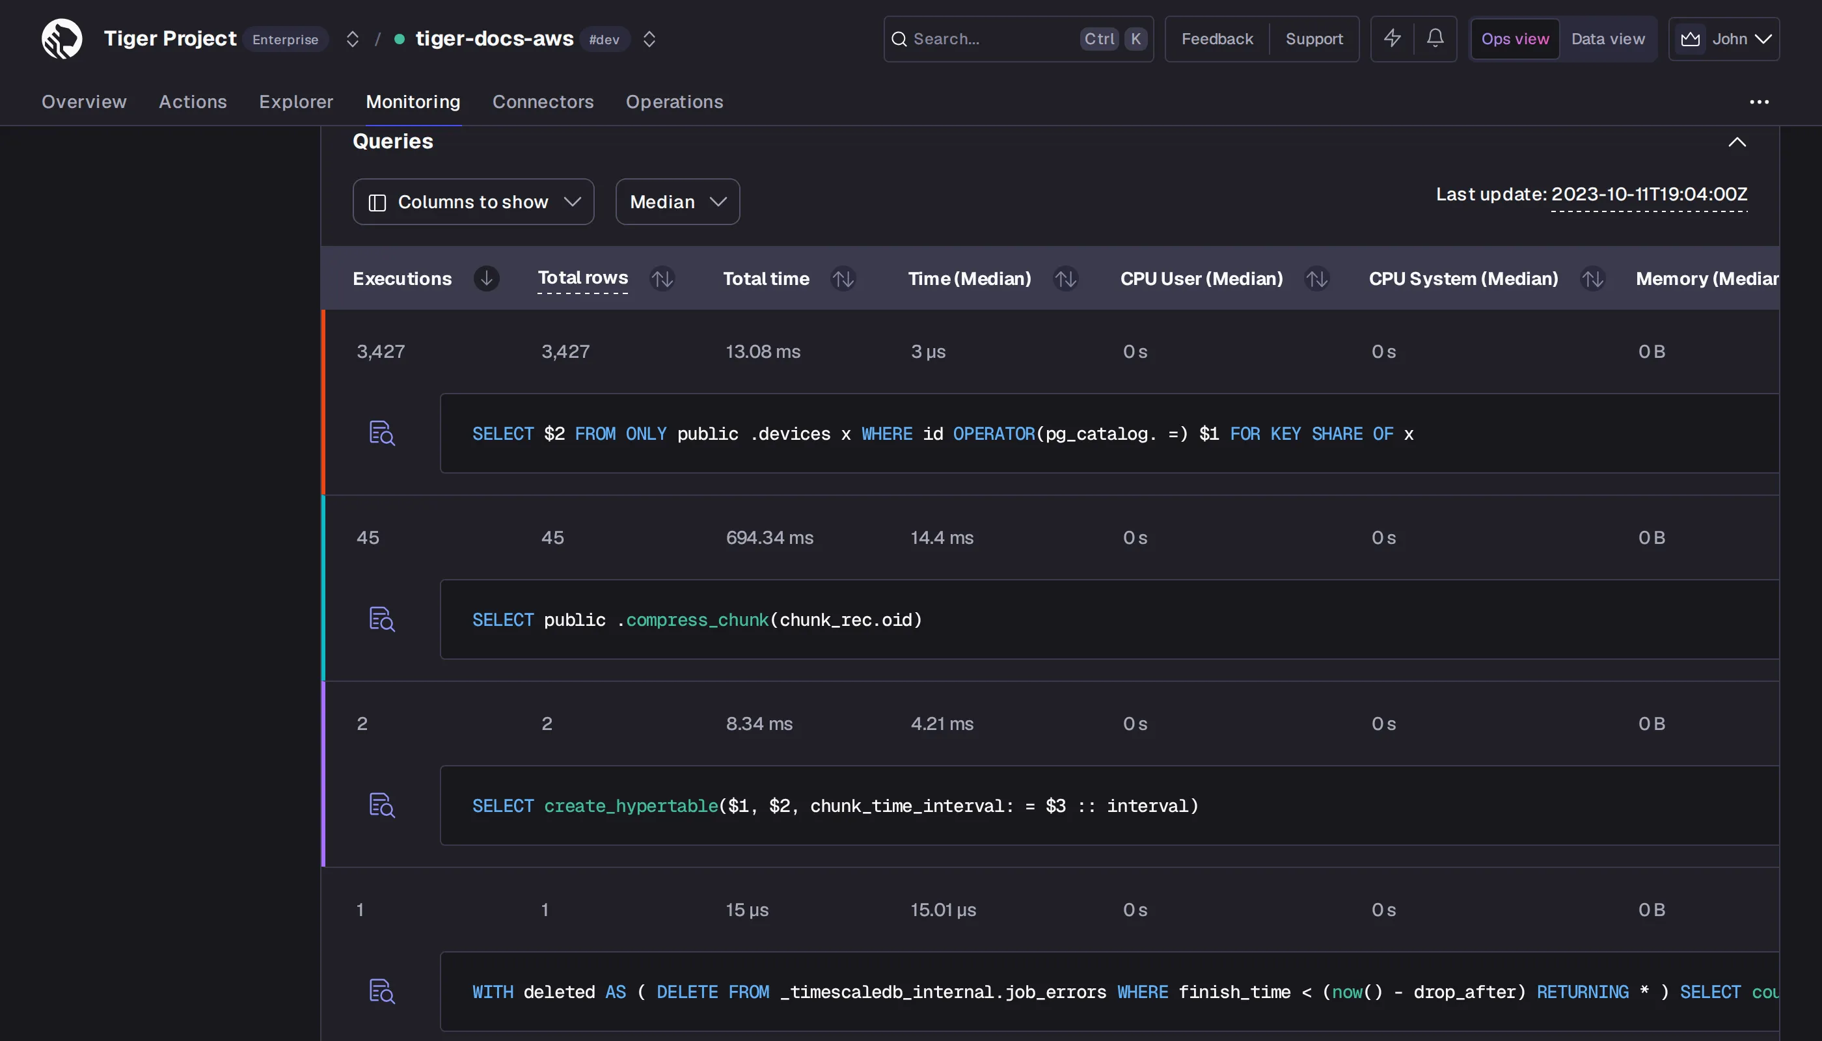1822x1041 pixels.
Task: Sort by Total time arrows icon
Action: coord(843,278)
